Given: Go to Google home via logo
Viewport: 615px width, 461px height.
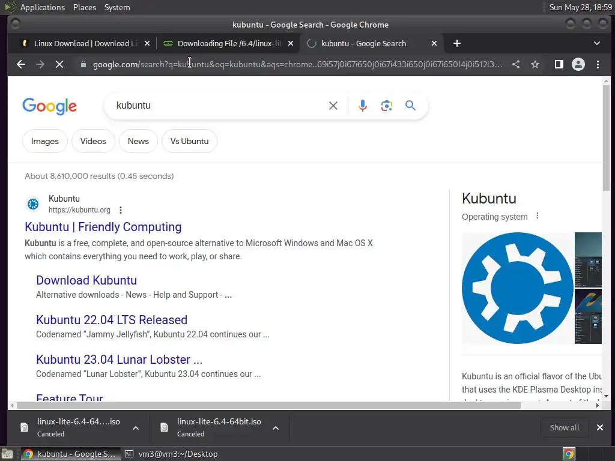Looking at the screenshot, I should tap(49, 106).
